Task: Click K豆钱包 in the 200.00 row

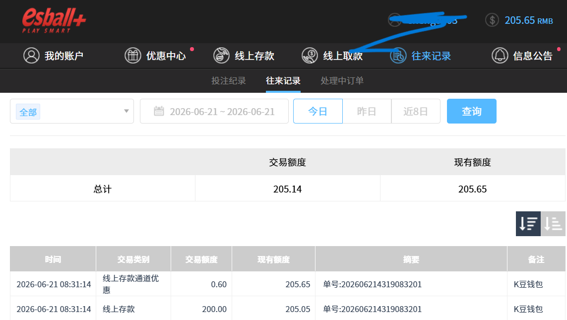Action: [528, 309]
